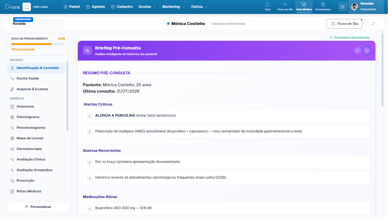Open Avaliação Ortopédica section

37,170
